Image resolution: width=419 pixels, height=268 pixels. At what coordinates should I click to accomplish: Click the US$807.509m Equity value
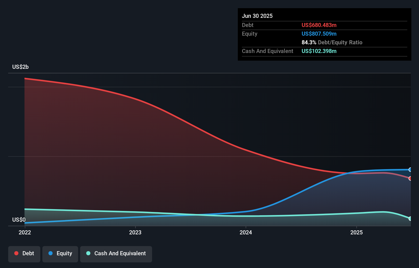(319, 34)
